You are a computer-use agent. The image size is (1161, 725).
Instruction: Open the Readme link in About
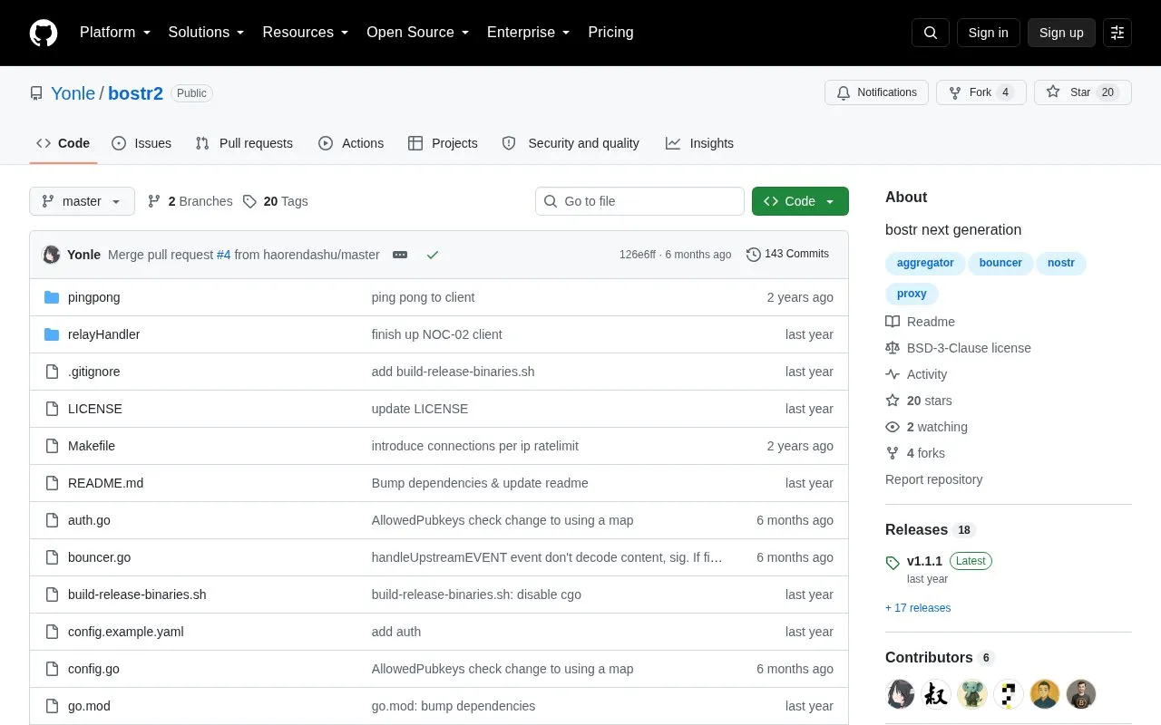pos(920,322)
